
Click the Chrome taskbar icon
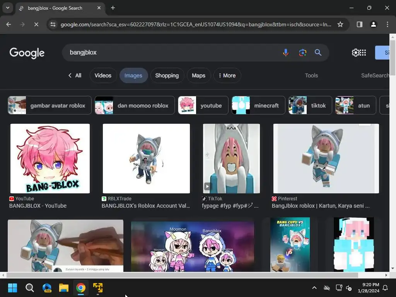(81, 288)
